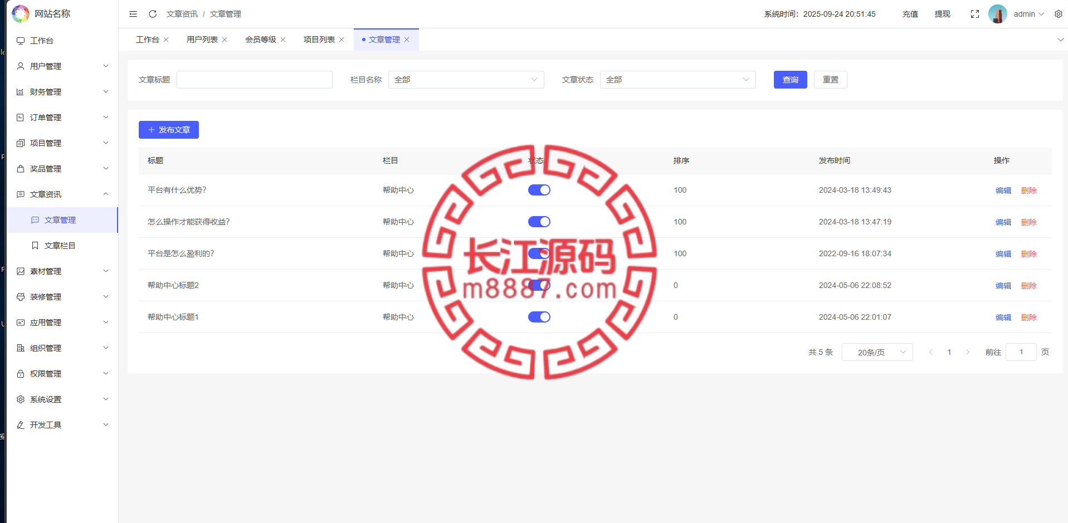Click the 权限管理 lock icon
Image resolution: width=1068 pixels, height=523 pixels.
tap(21, 374)
